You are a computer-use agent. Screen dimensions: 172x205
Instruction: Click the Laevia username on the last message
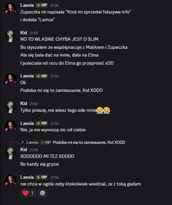pyautogui.click(x=27, y=177)
